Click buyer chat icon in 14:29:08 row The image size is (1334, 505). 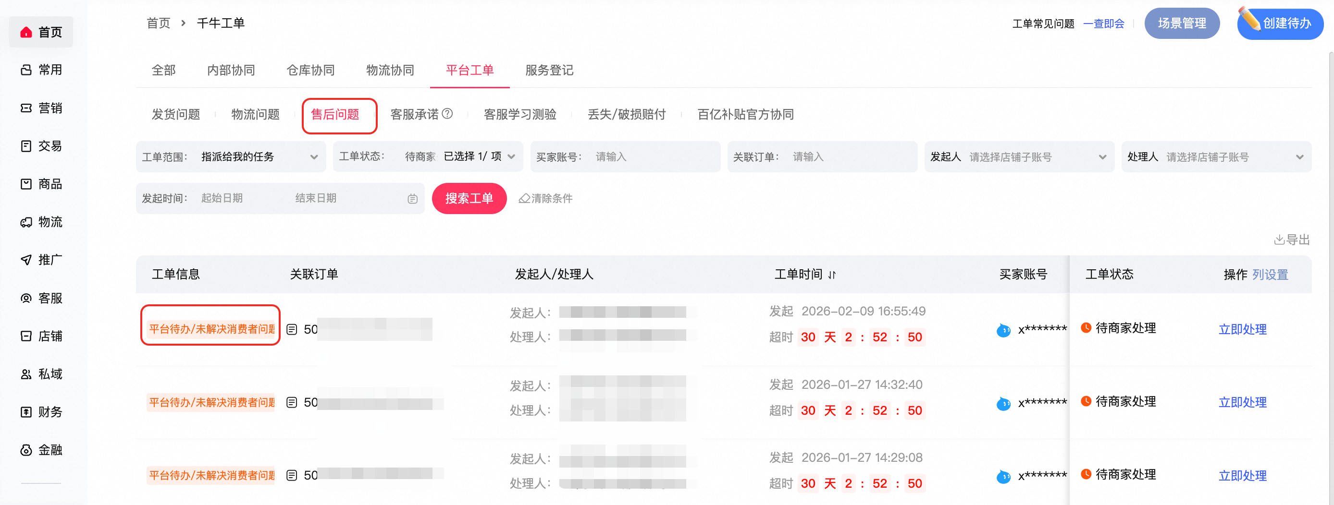(1003, 477)
